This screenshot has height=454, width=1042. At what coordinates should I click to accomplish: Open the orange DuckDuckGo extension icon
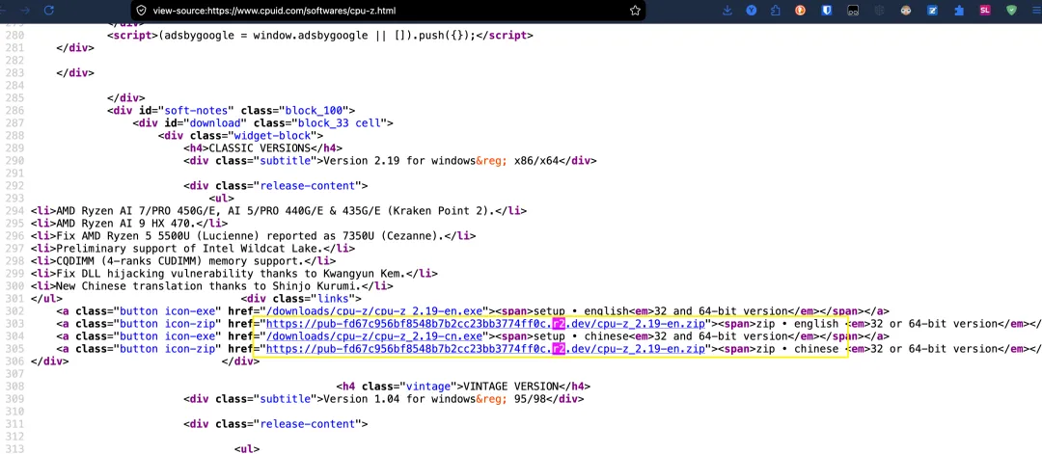coord(802,11)
